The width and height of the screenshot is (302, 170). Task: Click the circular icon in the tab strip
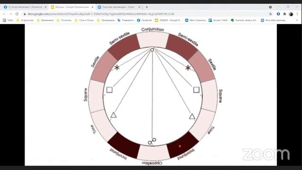[270, 7]
